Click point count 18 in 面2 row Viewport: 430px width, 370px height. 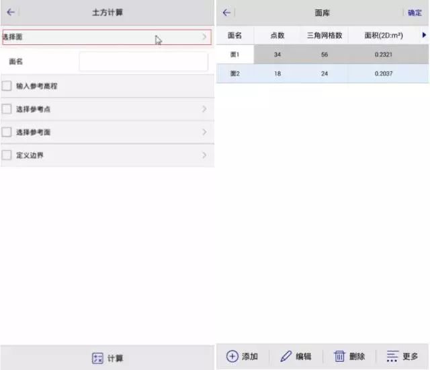(x=277, y=73)
